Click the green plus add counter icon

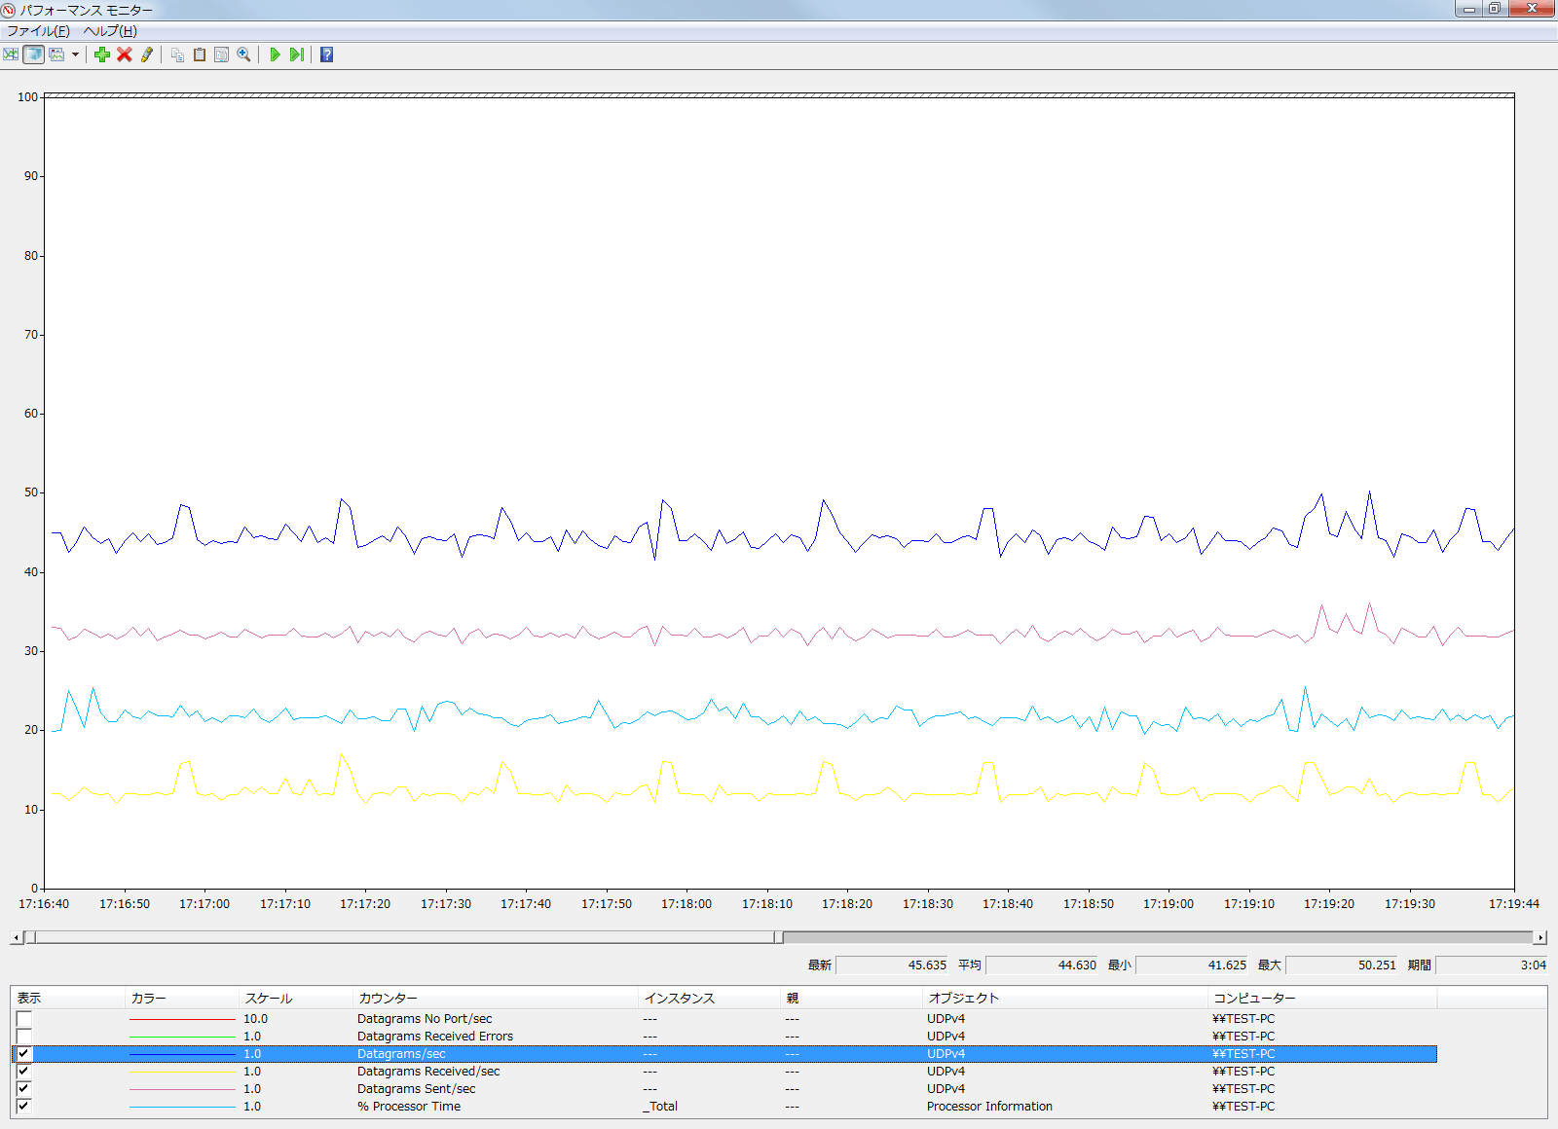tap(102, 55)
